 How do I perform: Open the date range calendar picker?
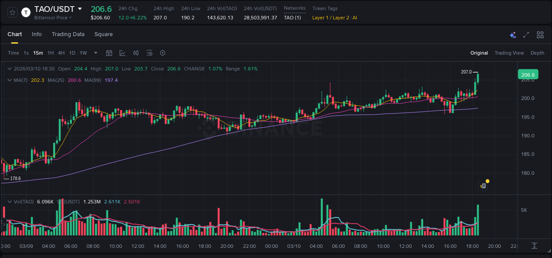coord(109,53)
